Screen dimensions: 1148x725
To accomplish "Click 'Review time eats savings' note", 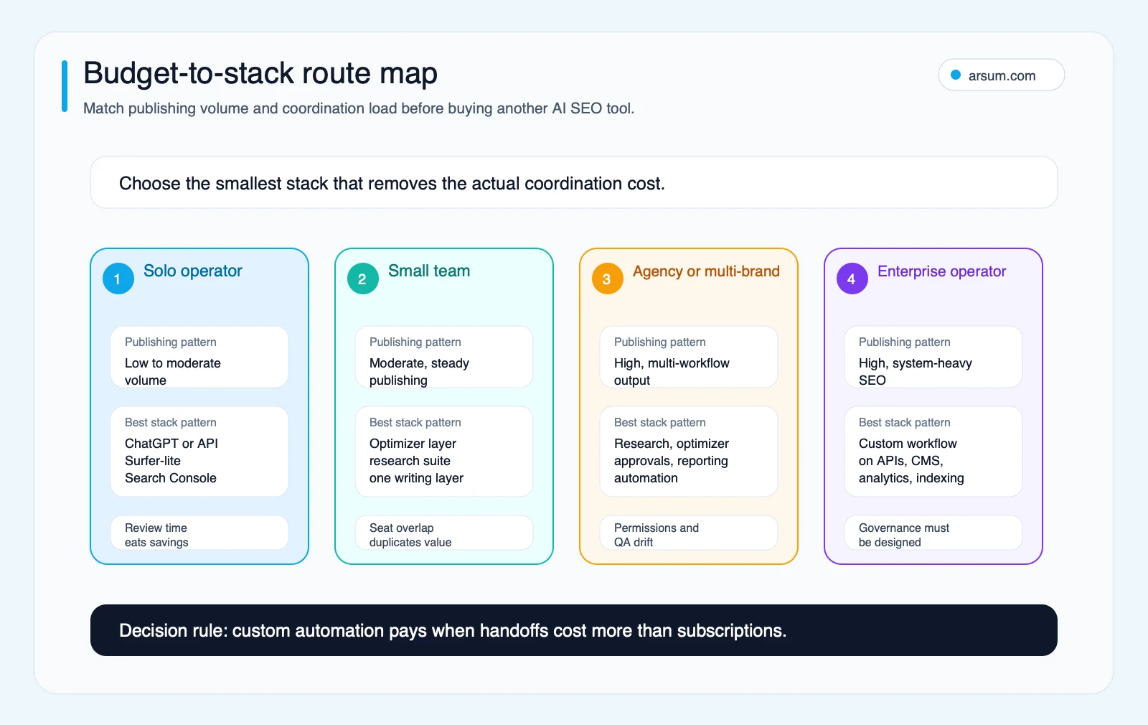I will 199,533.
